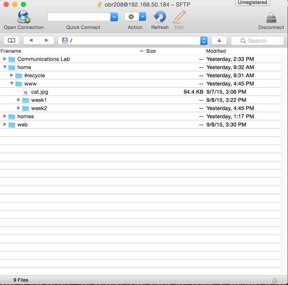Expand the #recycle folder

coord(12,75)
